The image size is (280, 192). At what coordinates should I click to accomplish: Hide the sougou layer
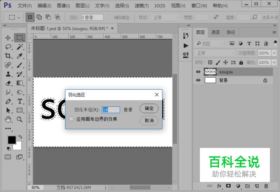198,72
